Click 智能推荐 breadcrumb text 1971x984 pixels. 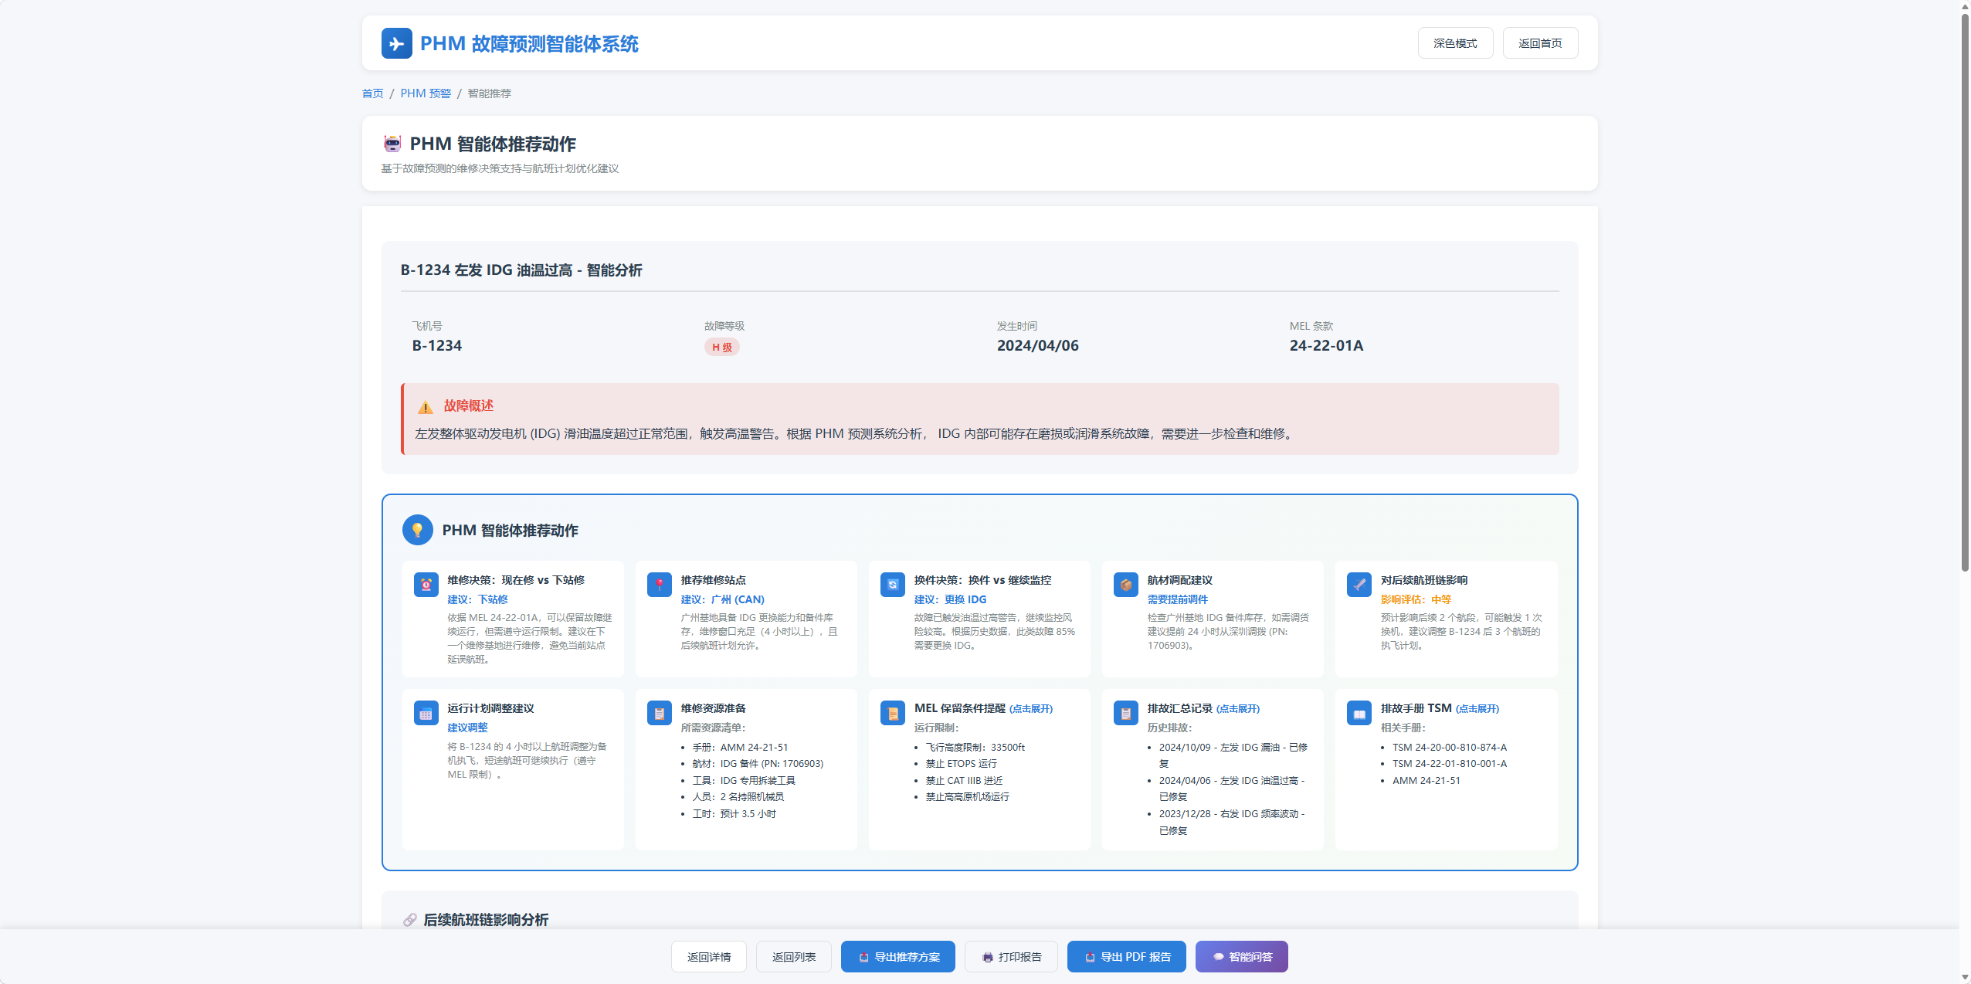489,93
